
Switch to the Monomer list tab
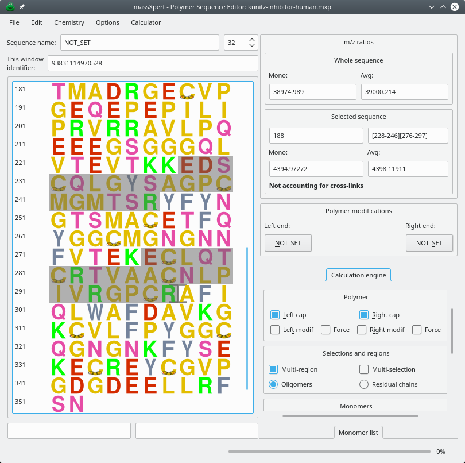click(x=358, y=433)
